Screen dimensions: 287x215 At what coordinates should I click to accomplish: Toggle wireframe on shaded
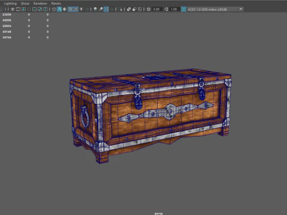pos(71,9)
